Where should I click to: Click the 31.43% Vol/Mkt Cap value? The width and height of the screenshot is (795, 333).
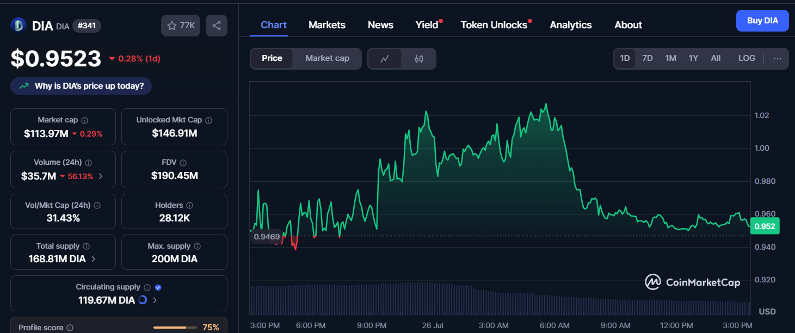pyautogui.click(x=63, y=218)
